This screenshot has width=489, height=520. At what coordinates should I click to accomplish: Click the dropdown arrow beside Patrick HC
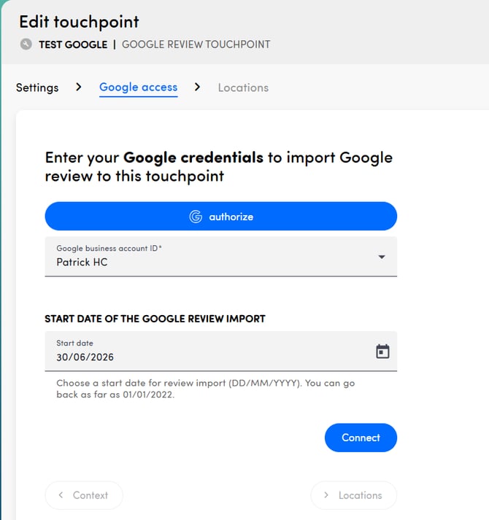(382, 257)
